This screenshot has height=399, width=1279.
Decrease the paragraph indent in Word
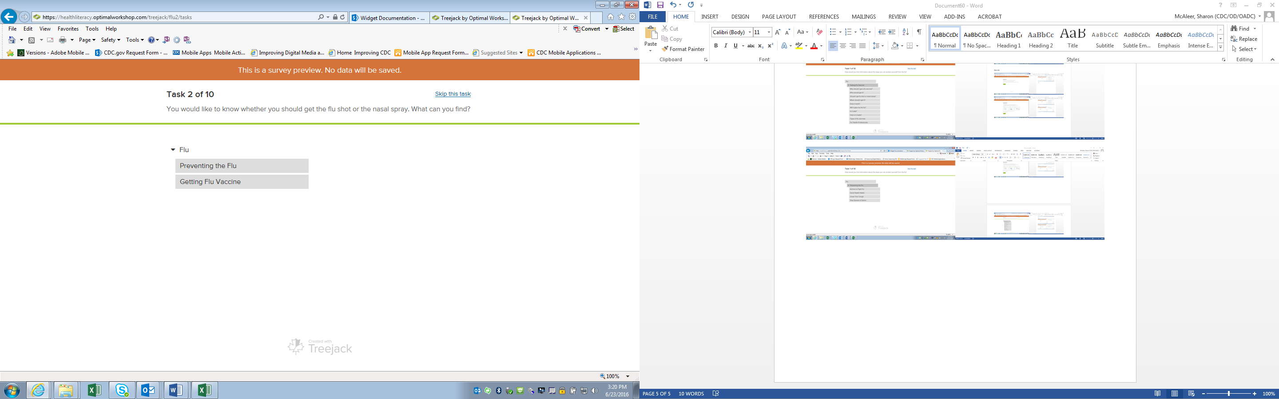click(882, 32)
